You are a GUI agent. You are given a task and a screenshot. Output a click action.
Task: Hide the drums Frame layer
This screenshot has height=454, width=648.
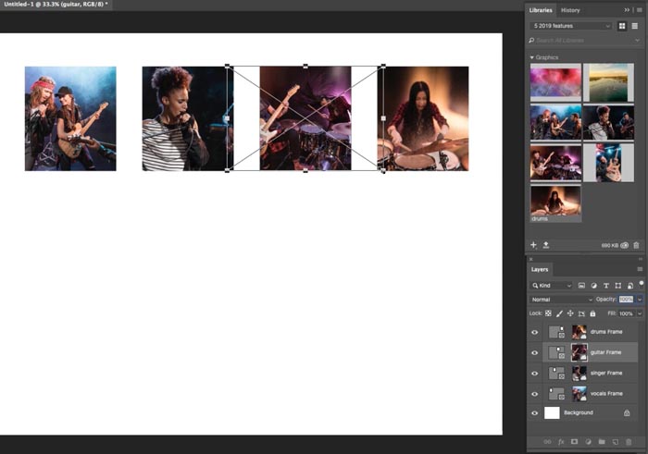point(535,332)
